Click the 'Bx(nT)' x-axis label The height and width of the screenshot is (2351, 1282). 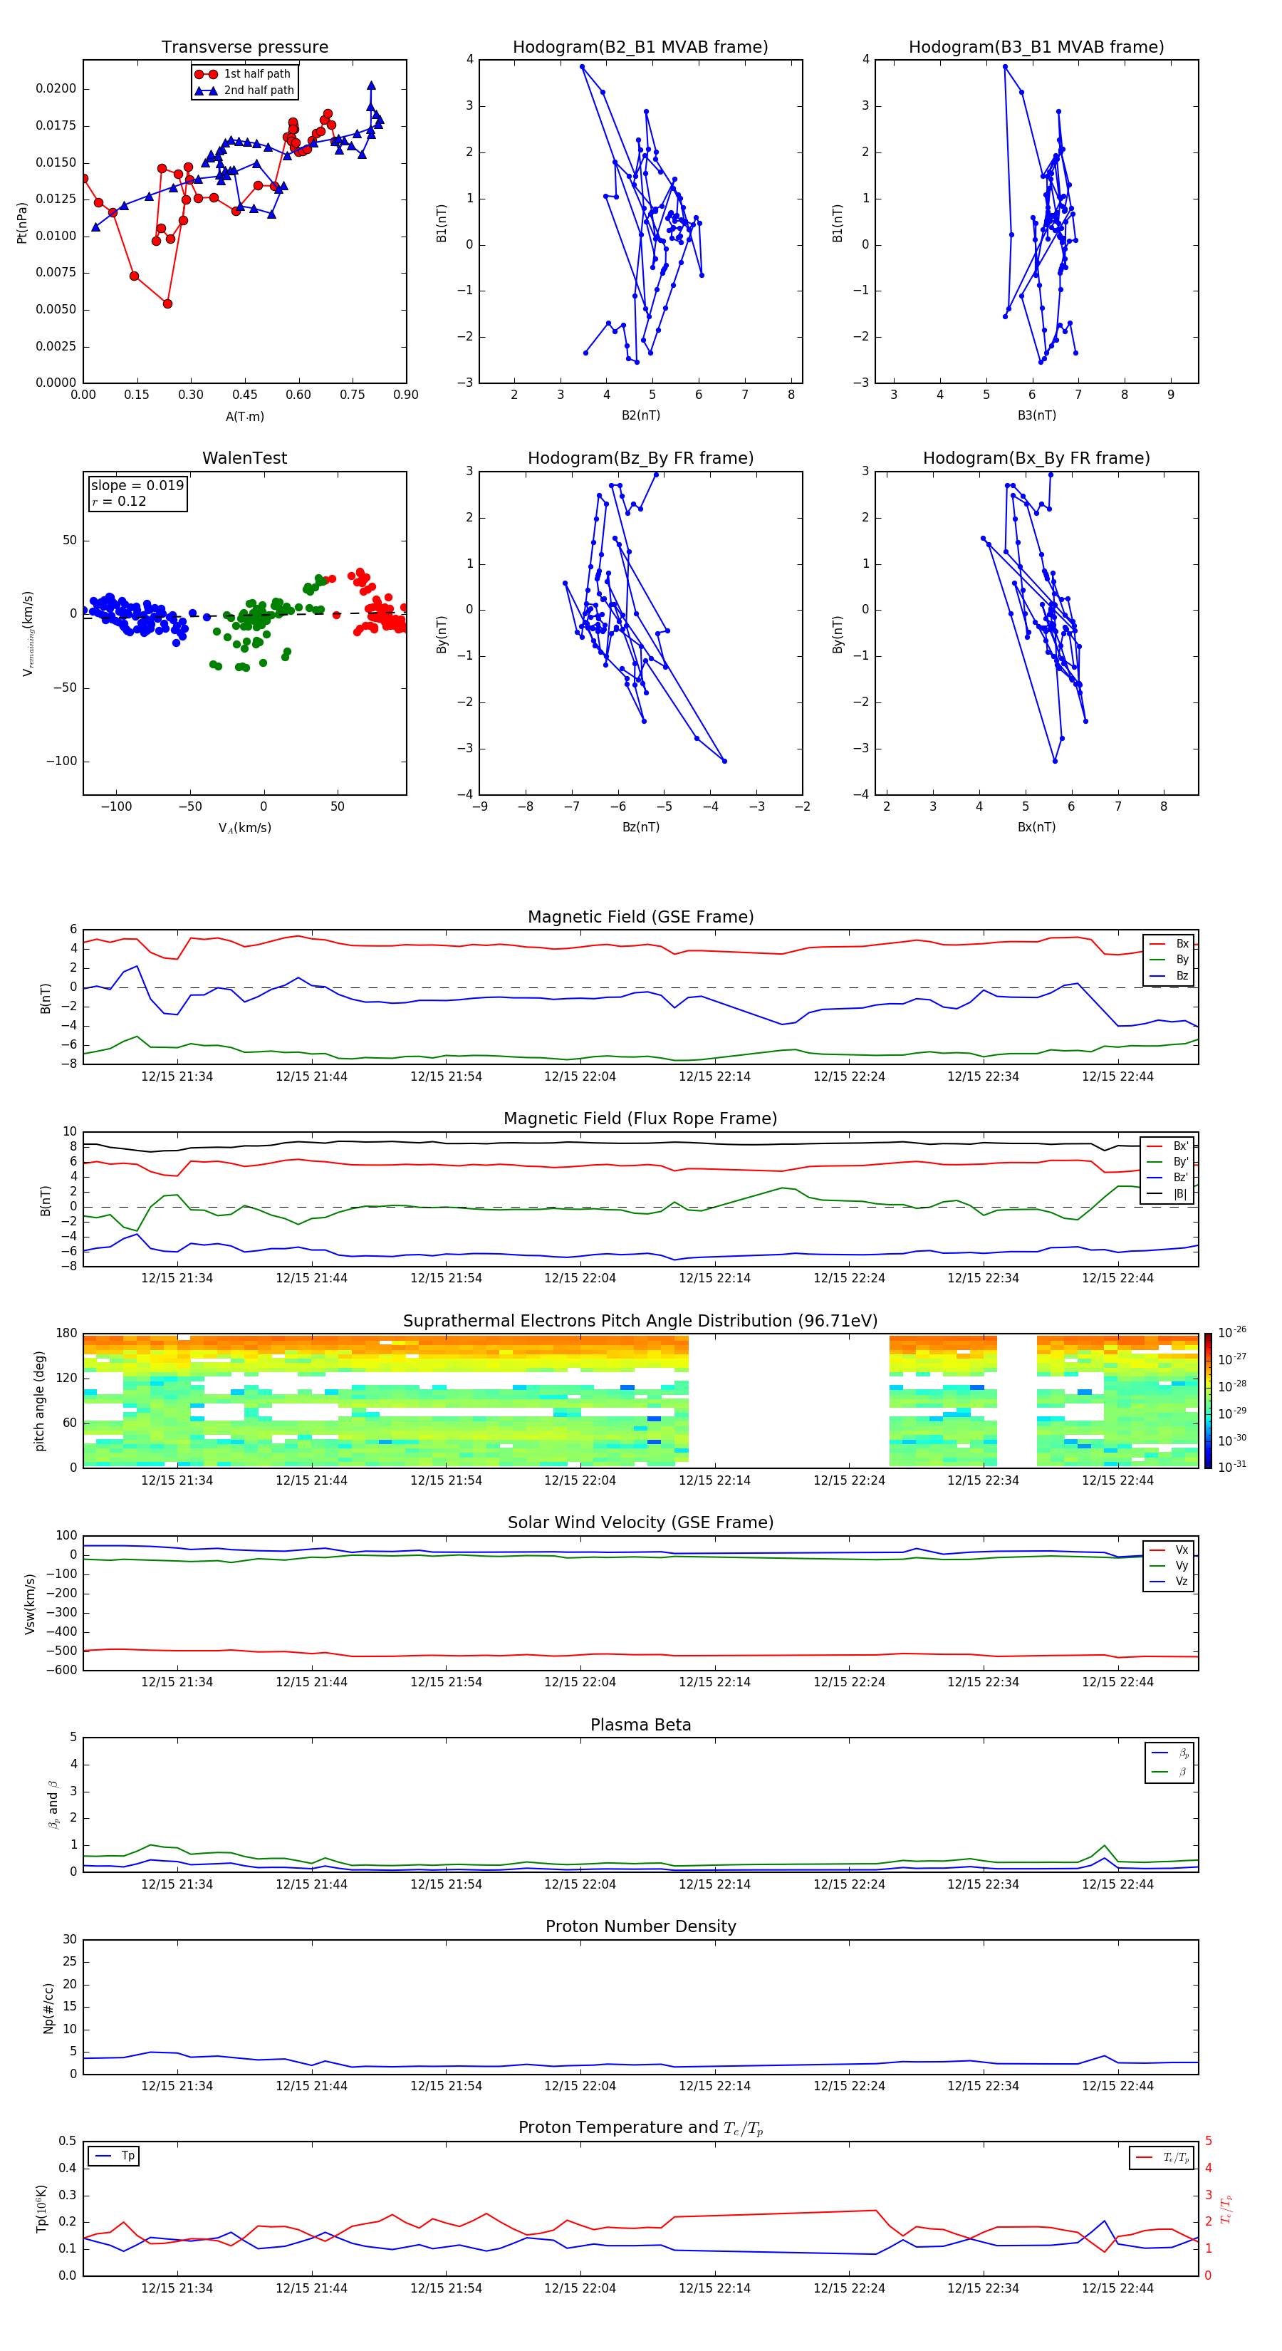[x=1036, y=827]
